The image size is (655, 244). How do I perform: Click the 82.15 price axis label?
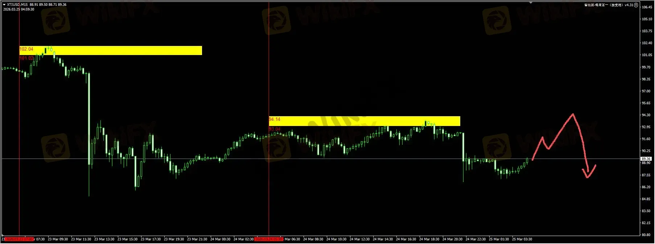pos(646,223)
